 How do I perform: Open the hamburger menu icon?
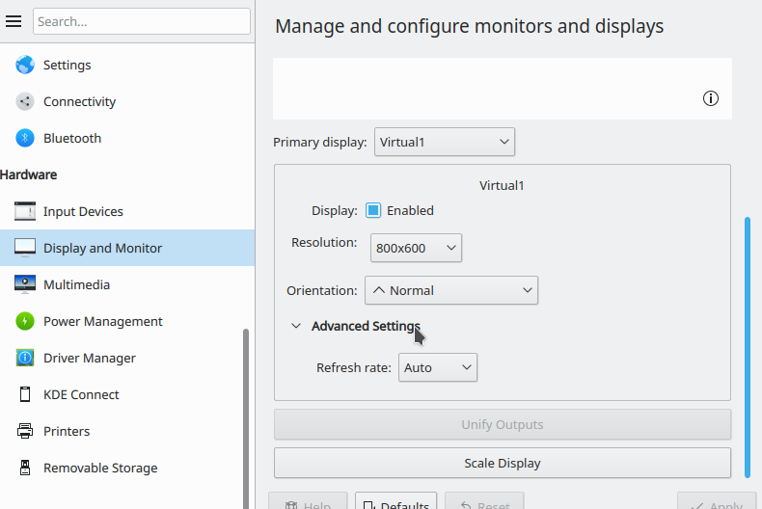pos(14,21)
